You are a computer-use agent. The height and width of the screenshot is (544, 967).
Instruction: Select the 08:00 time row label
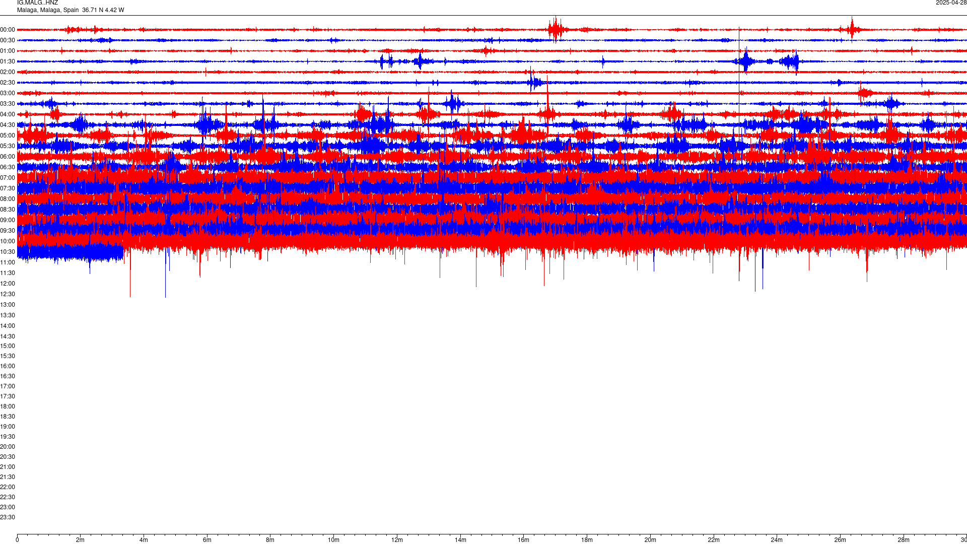tap(8, 199)
